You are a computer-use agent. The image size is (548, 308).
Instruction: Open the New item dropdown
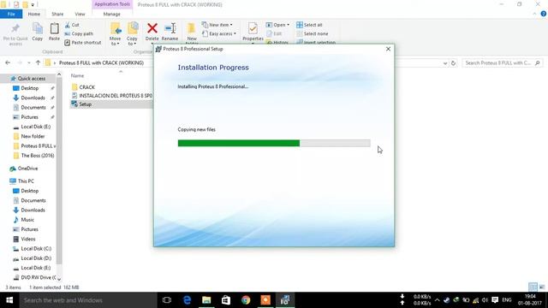pyautogui.click(x=217, y=25)
